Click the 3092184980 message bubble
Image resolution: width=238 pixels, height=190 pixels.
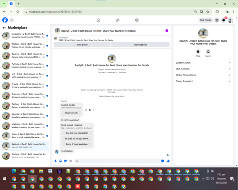(67, 151)
